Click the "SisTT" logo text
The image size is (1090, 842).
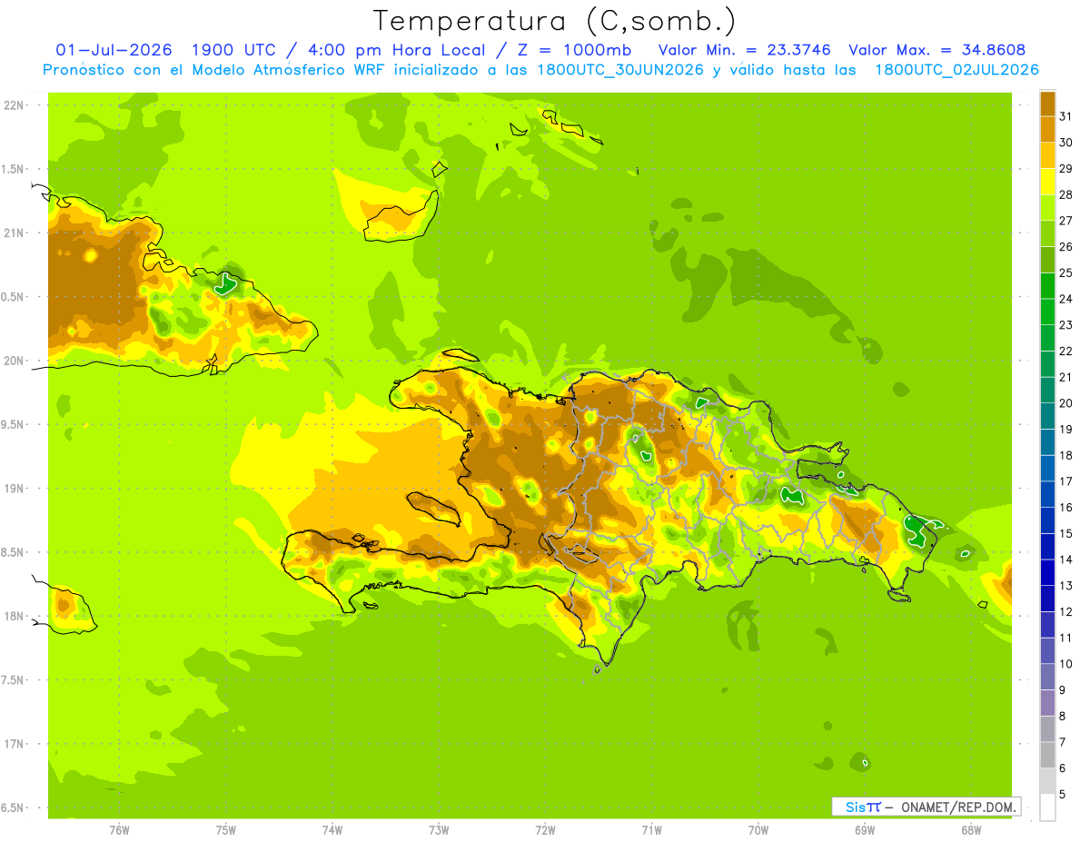tap(862, 807)
